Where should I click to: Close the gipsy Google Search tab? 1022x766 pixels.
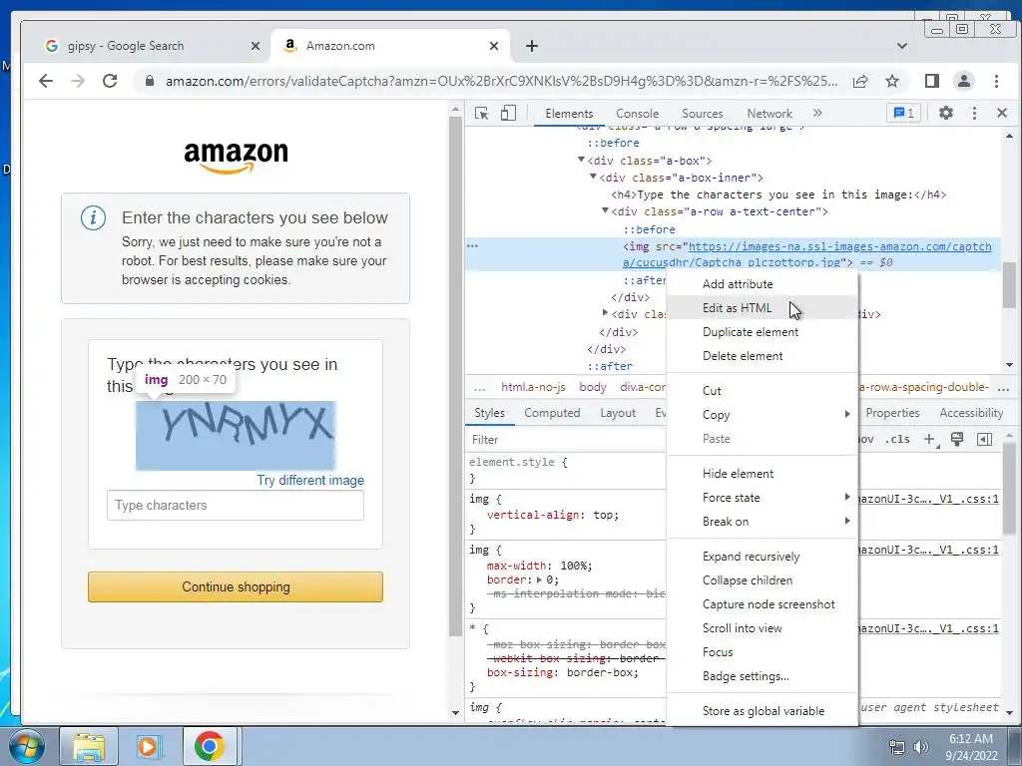(255, 46)
